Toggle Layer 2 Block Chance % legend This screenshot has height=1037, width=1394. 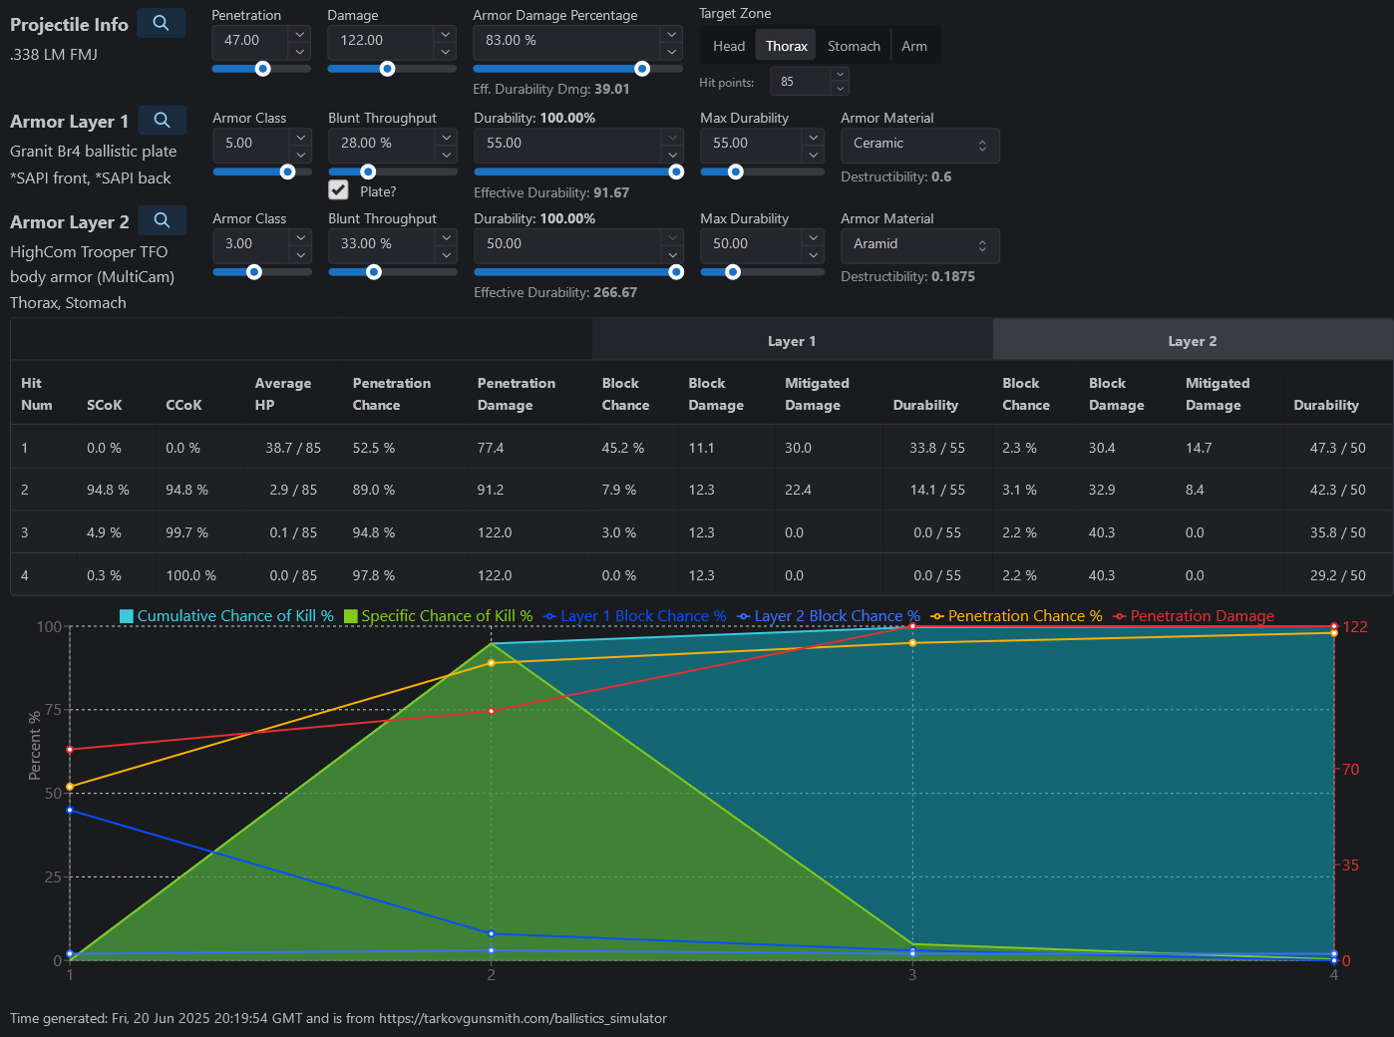pos(829,616)
